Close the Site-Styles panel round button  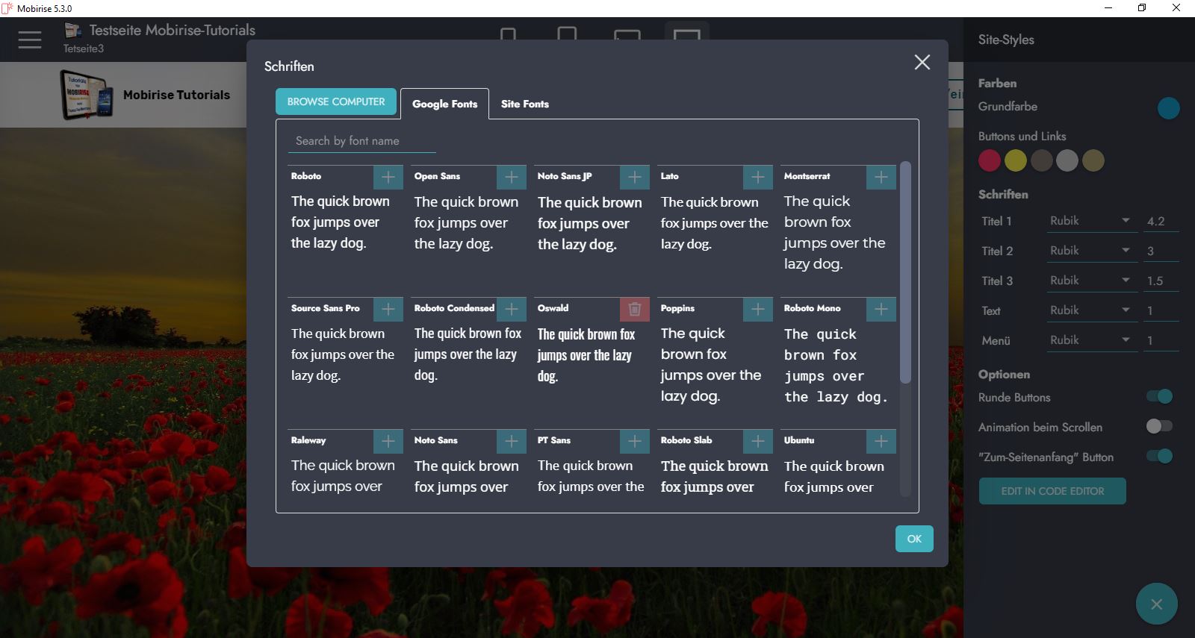1156,604
